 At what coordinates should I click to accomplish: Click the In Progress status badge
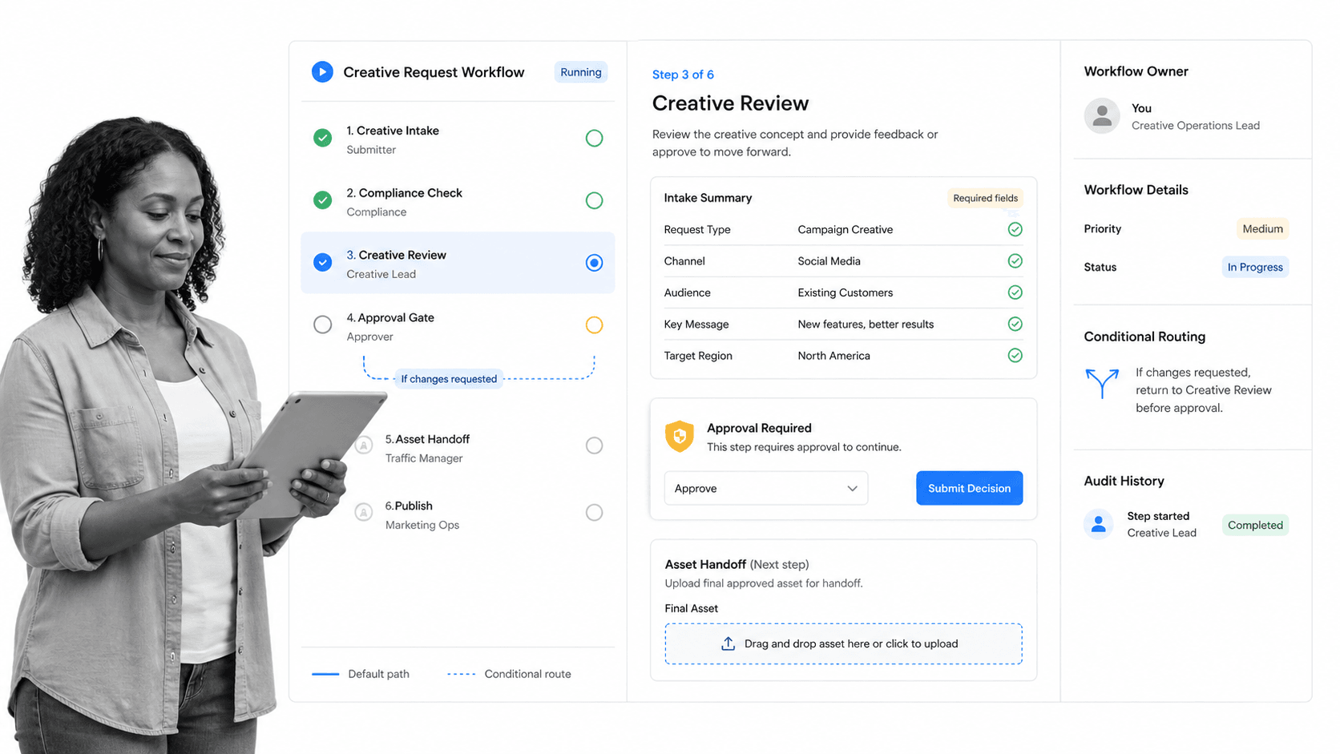coord(1255,267)
